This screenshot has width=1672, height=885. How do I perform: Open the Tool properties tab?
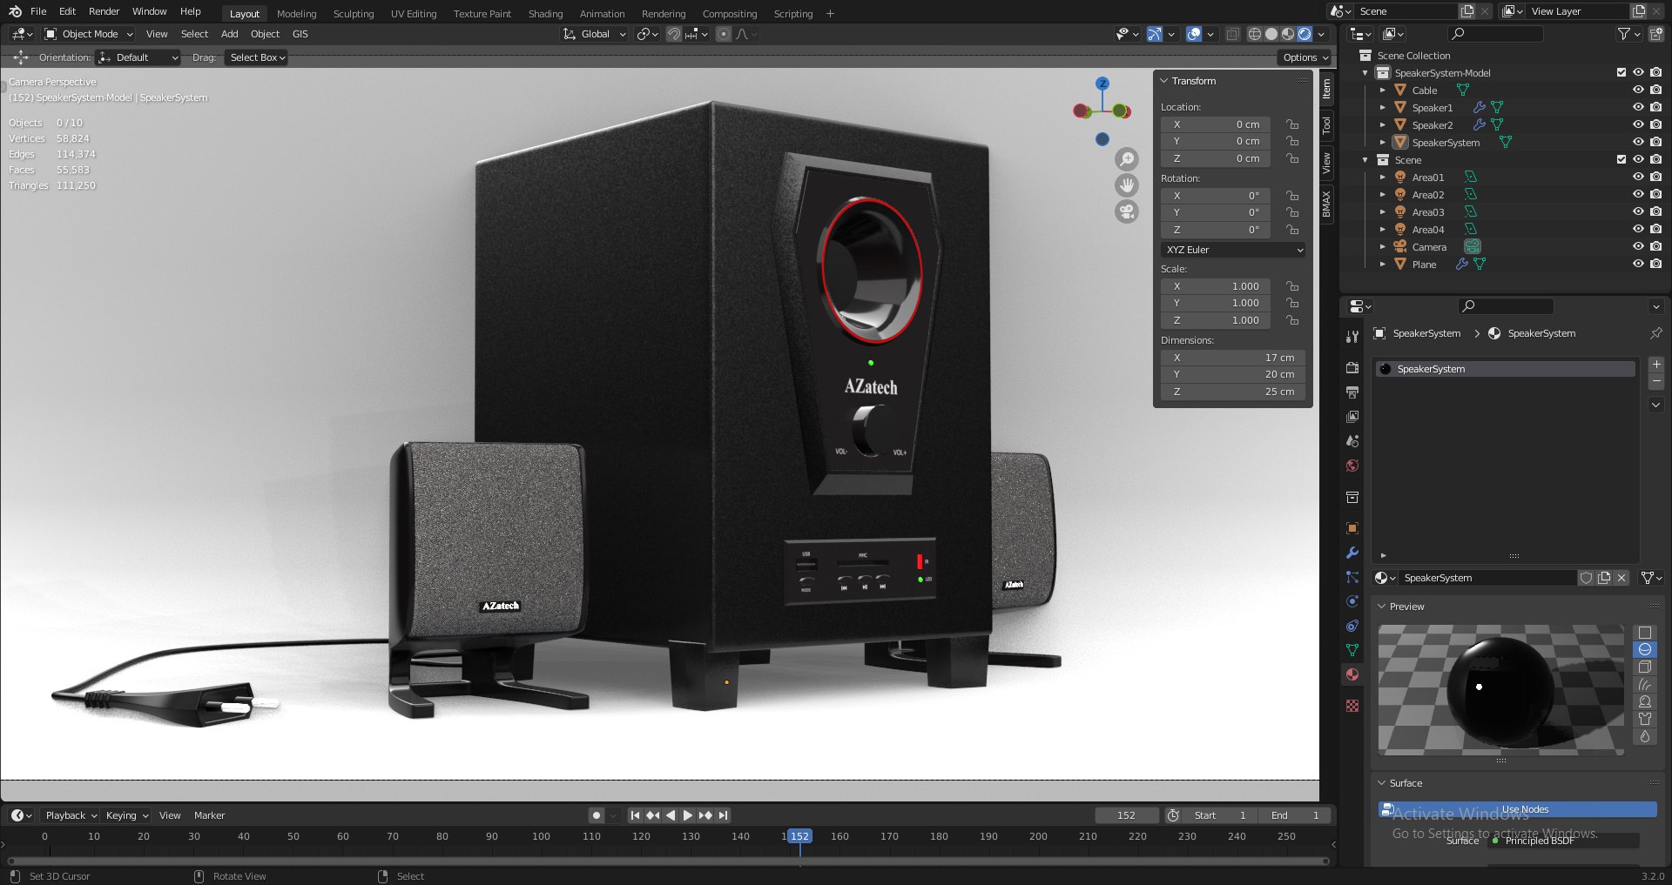pyautogui.click(x=1352, y=337)
